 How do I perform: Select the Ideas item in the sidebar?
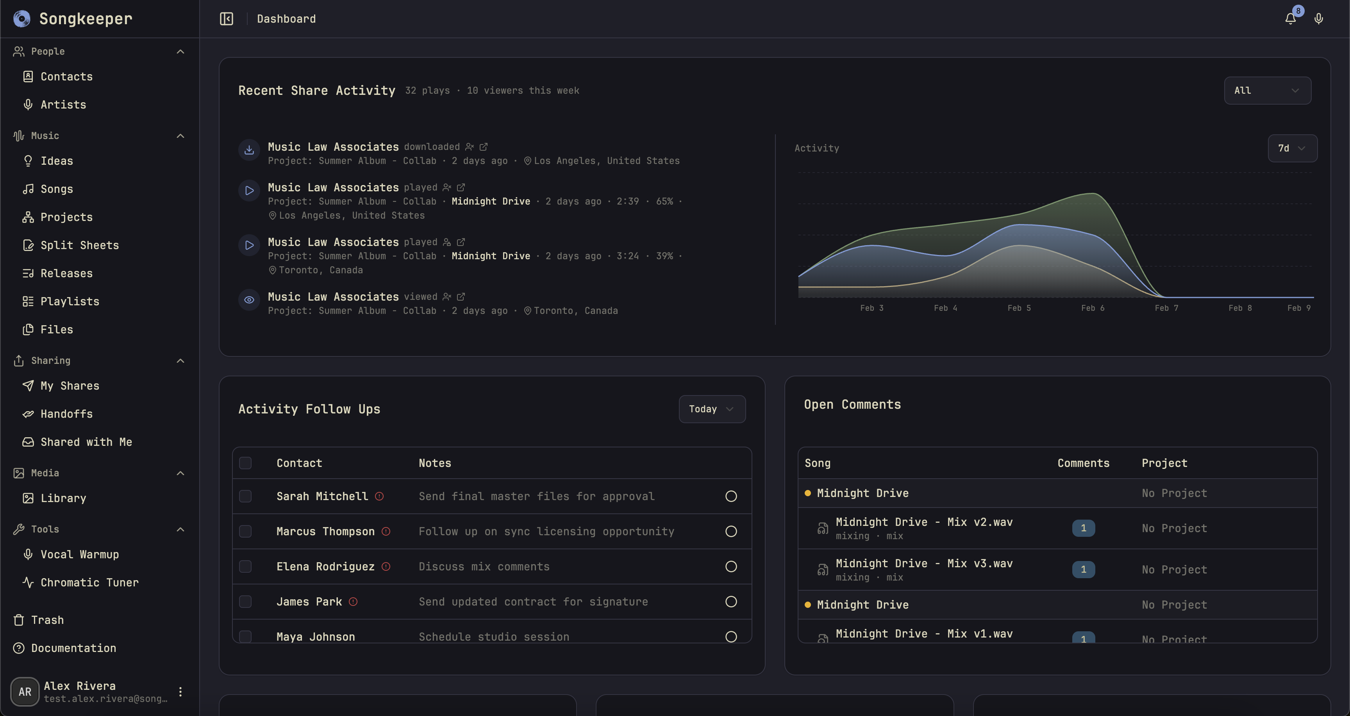pos(57,161)
